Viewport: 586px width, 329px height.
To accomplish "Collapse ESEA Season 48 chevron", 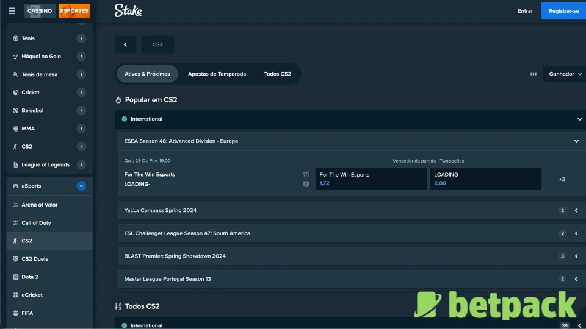I will point(576,141).
